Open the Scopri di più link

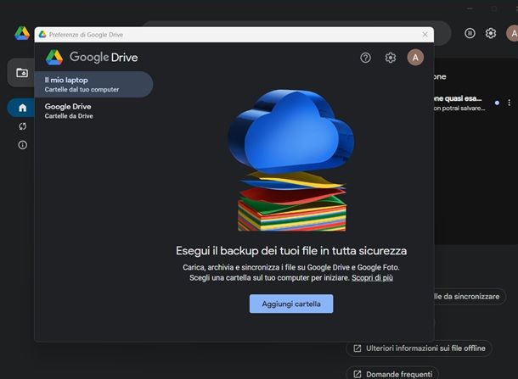pyautogui.click(x=372, y=278)
